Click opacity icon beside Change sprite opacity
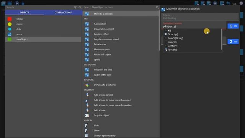Viewport: 245px width, 138px height. (87, 136)
